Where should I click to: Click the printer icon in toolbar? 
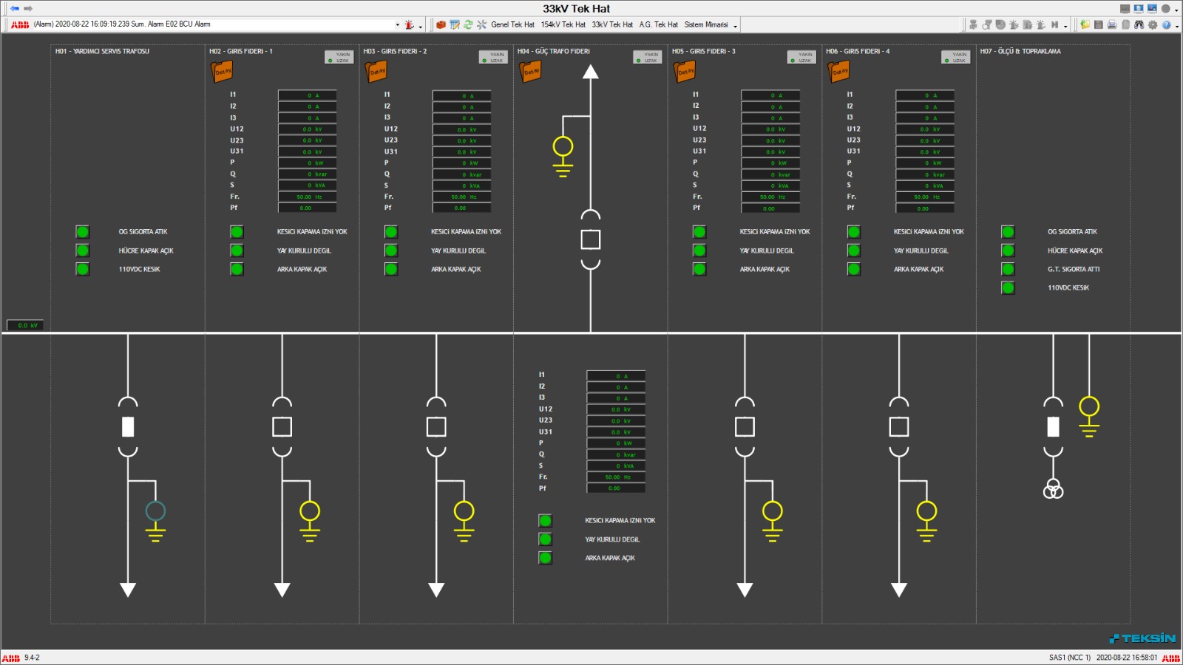pyautogui.click(x=1111, y=24)
